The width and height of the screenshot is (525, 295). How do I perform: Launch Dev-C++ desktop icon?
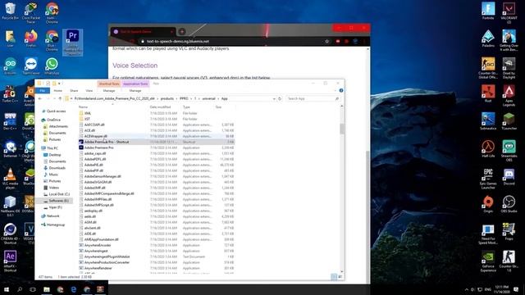click(10, 121)
